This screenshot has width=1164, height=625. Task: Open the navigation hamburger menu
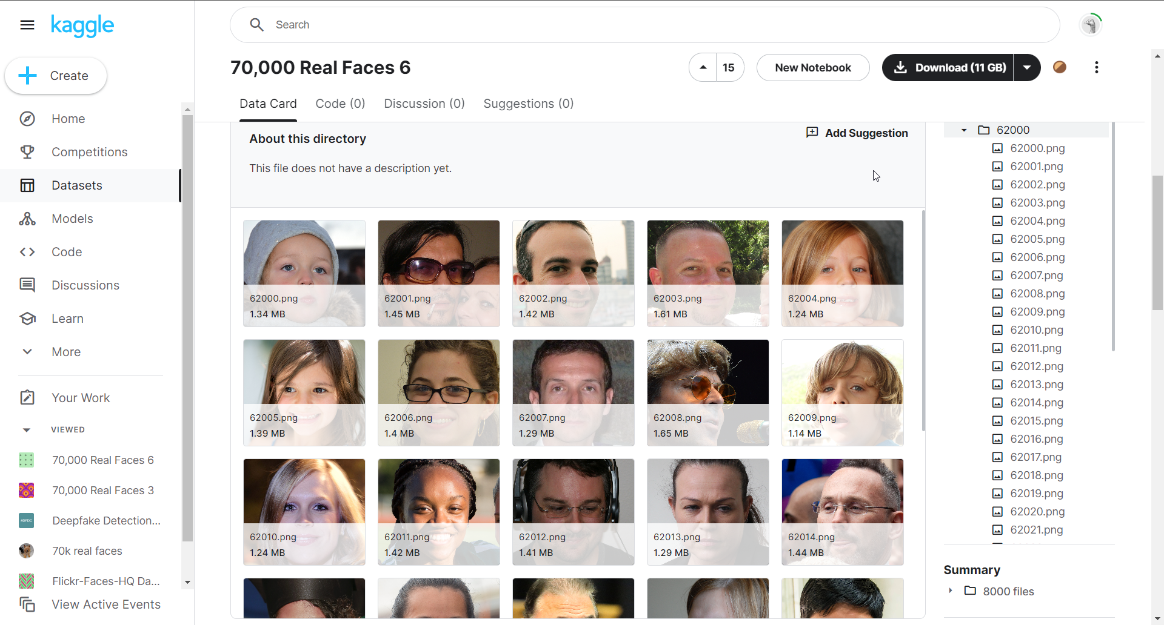27,25
